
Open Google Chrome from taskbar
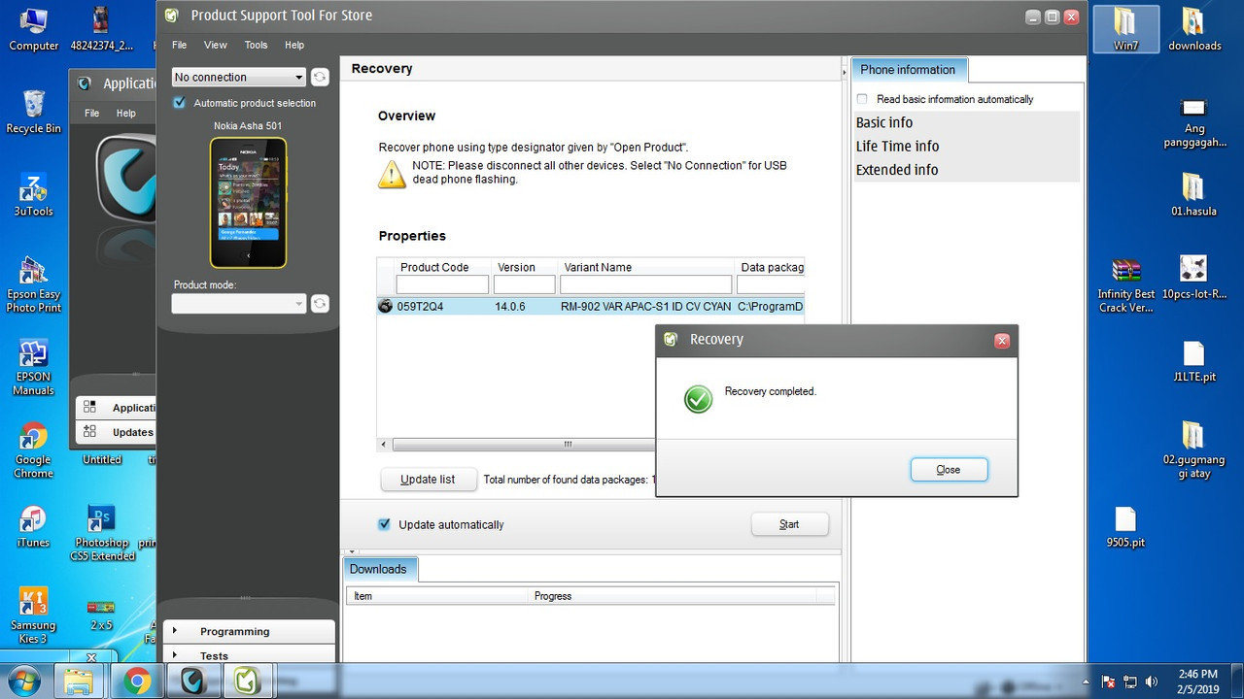tap(137, 681)
